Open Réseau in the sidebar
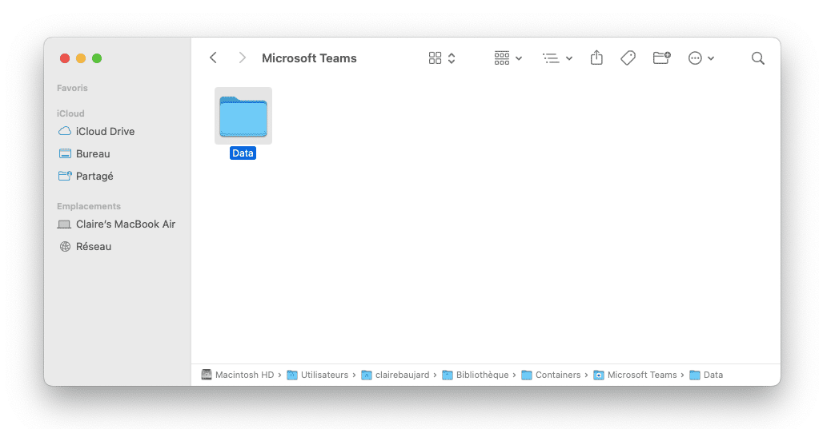This screenshot has width=839, height=429. pos(86,247)
